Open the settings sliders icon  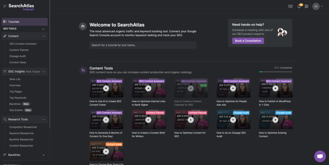307,6
